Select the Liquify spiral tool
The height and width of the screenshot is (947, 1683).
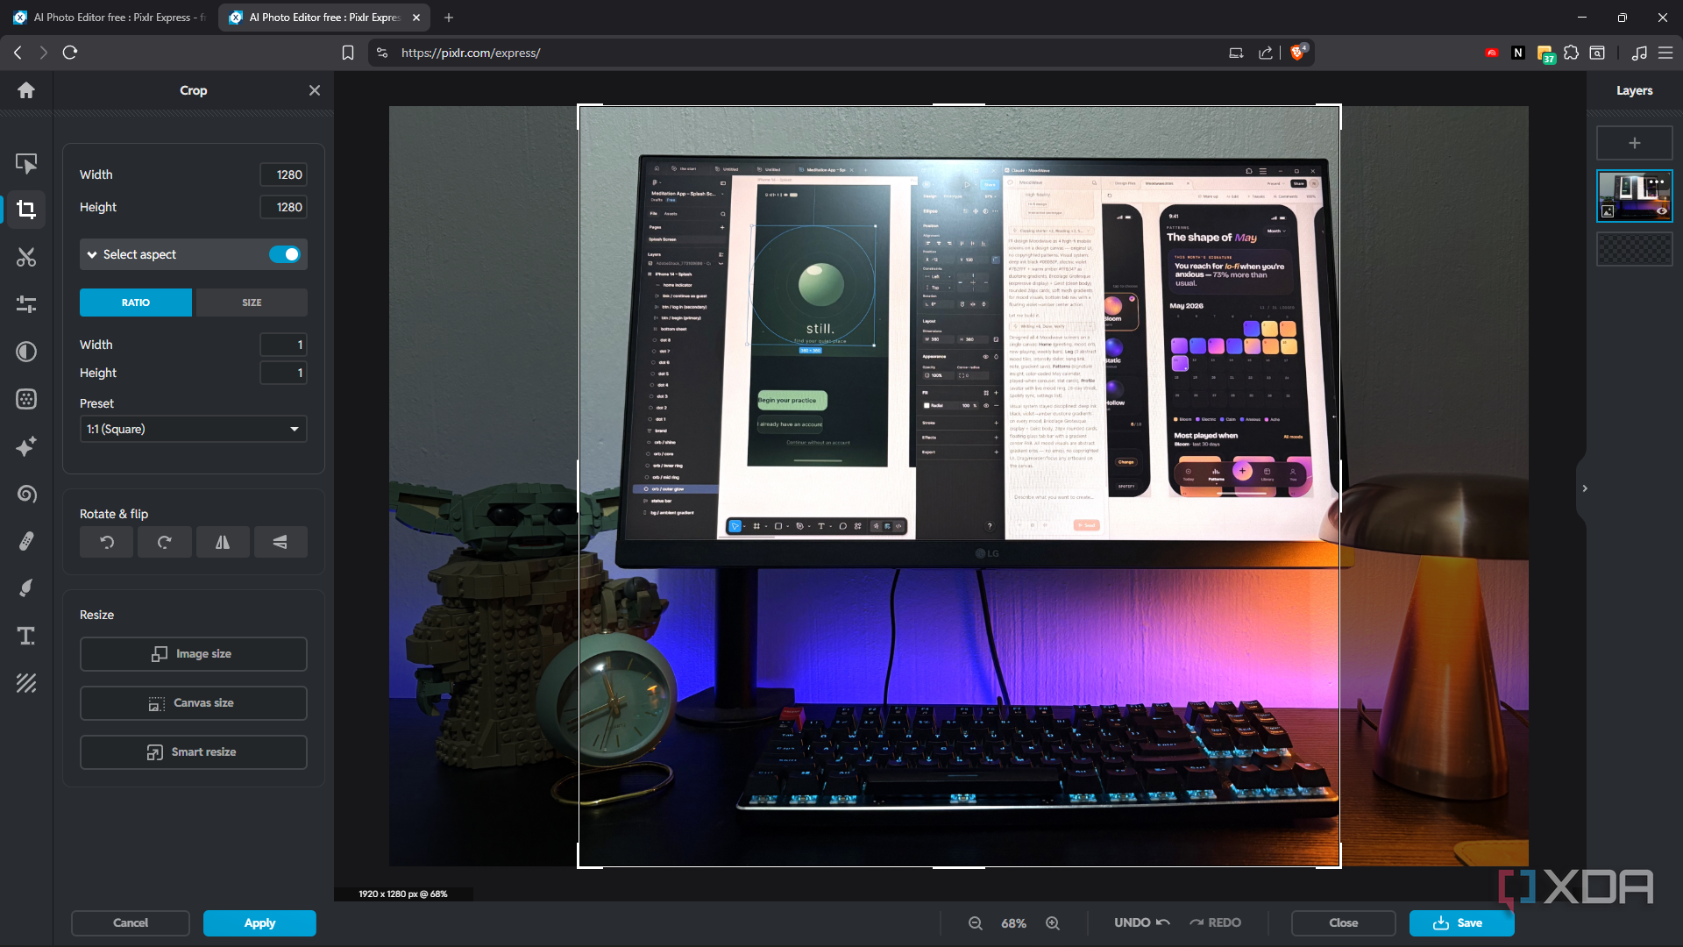[x=26, y=494]
